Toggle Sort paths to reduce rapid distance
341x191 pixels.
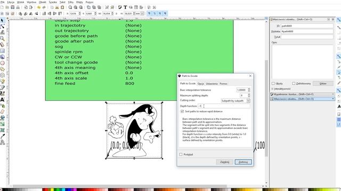(x=182, y=111)
